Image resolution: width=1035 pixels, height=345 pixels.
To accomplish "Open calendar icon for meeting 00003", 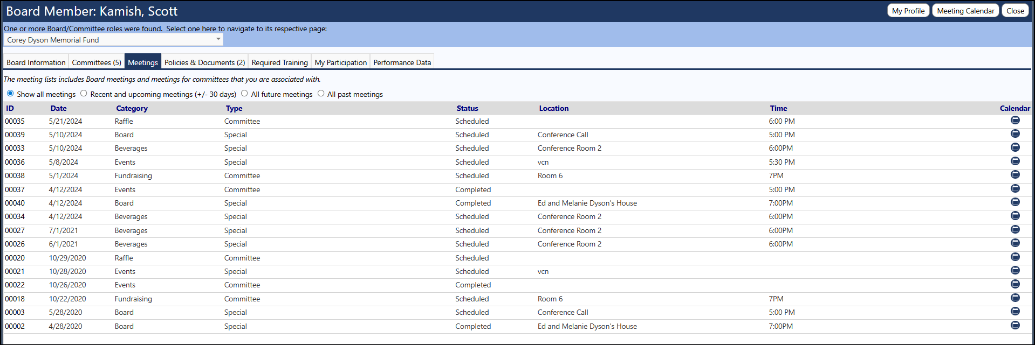I will 1015,311.
